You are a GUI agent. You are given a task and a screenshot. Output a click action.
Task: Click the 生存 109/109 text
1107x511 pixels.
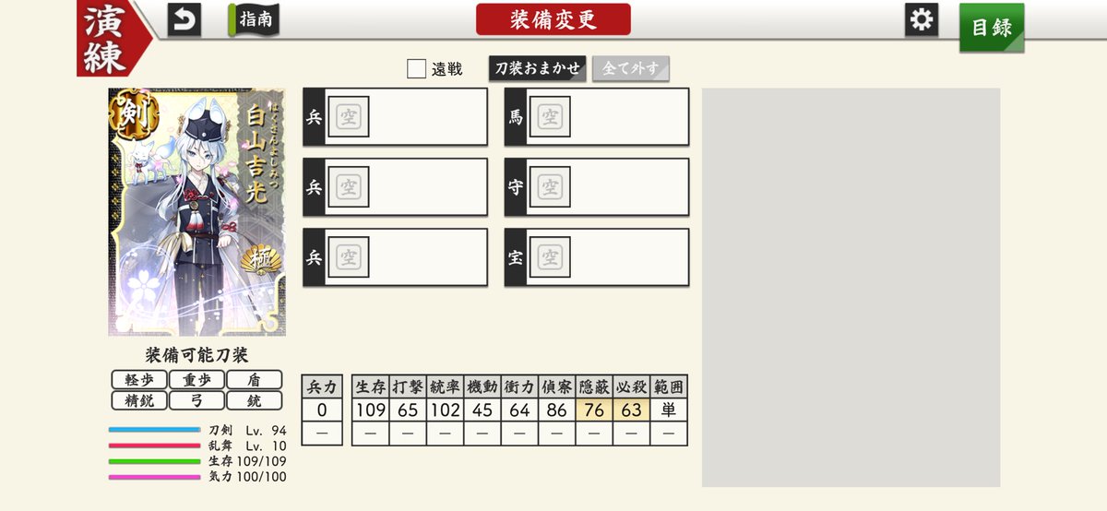tap(247, 461)
